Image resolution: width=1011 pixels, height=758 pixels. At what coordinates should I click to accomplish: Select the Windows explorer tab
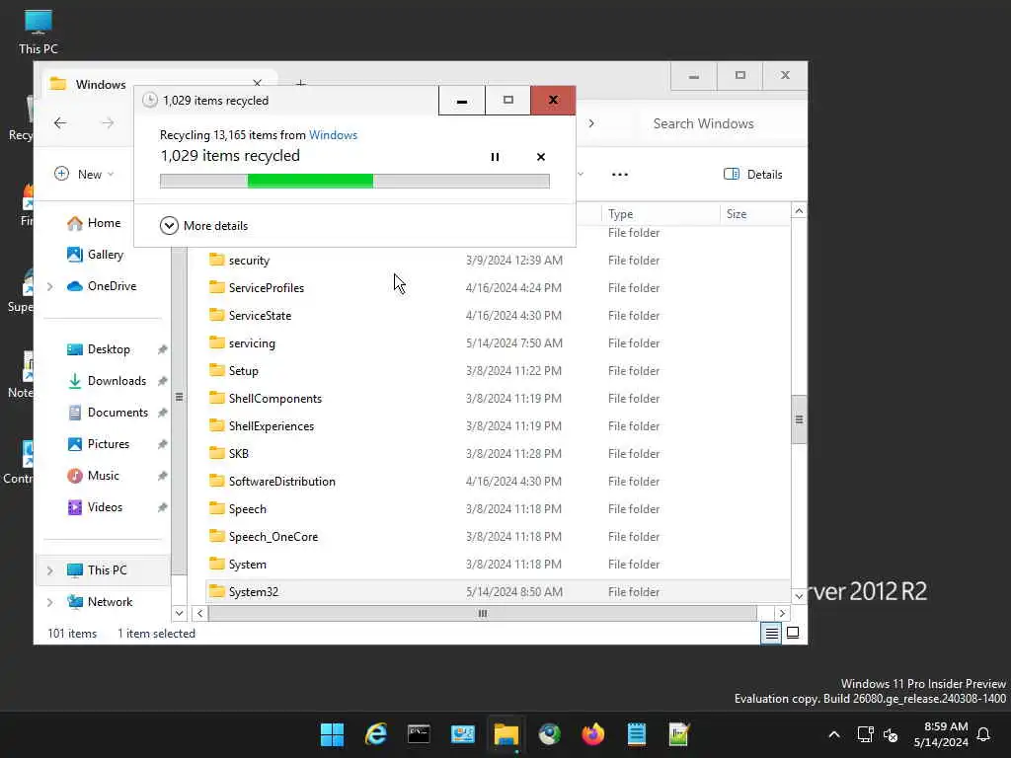coord(158,85)
